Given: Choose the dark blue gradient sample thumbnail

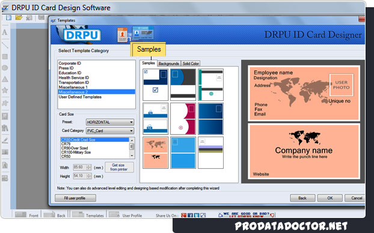Looking at the screenshot, I should point(210,119).
